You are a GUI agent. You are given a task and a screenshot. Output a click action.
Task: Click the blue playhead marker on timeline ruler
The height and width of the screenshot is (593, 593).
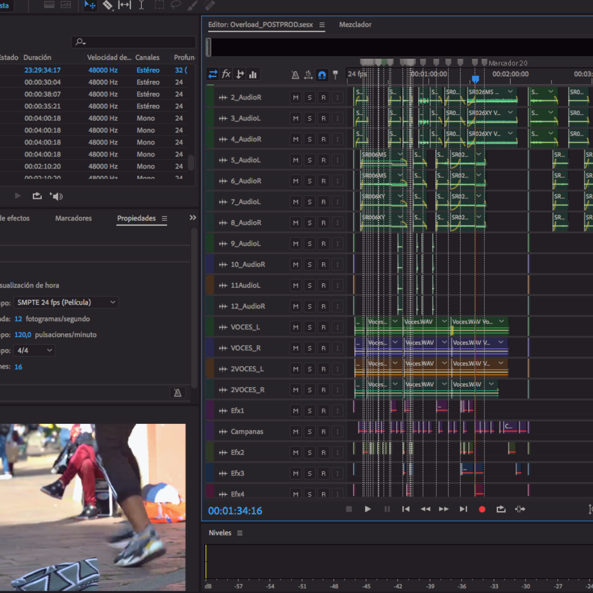(475, 80)
